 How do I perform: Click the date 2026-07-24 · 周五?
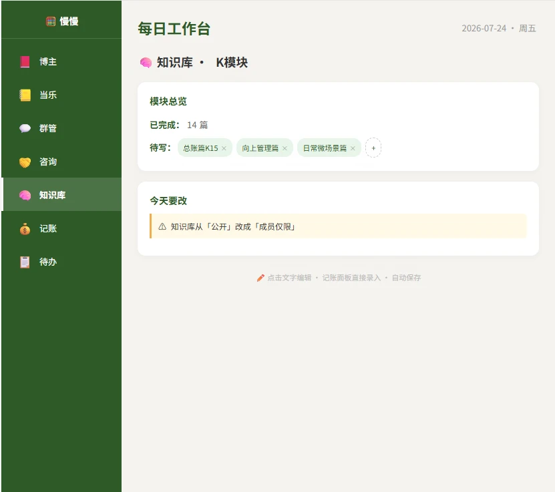click(x=499, y=28)
